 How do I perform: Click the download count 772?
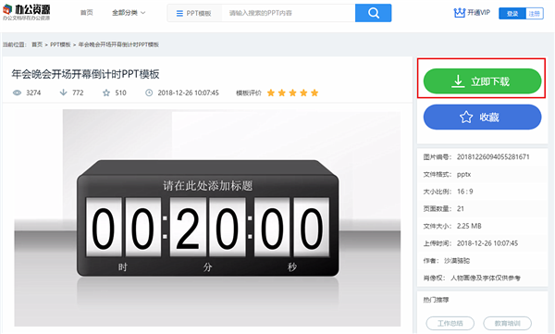point(78,93)
